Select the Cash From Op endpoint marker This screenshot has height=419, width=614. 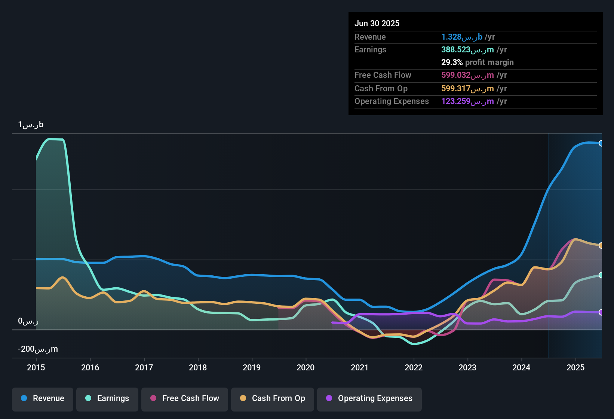601,245
